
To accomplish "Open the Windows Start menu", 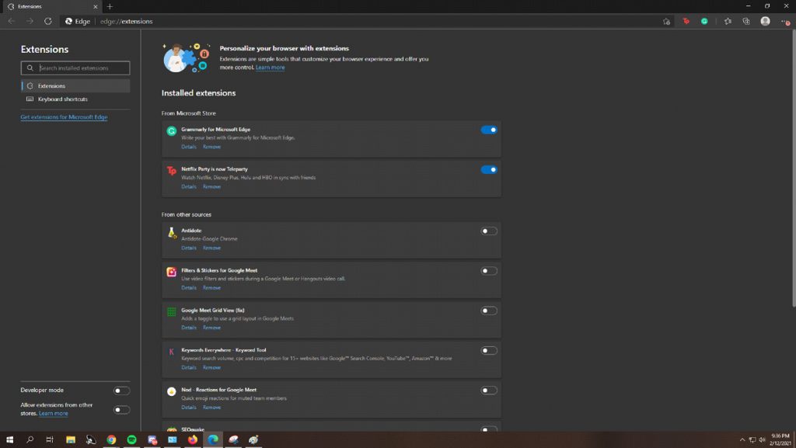I will [x=9, y=440].
